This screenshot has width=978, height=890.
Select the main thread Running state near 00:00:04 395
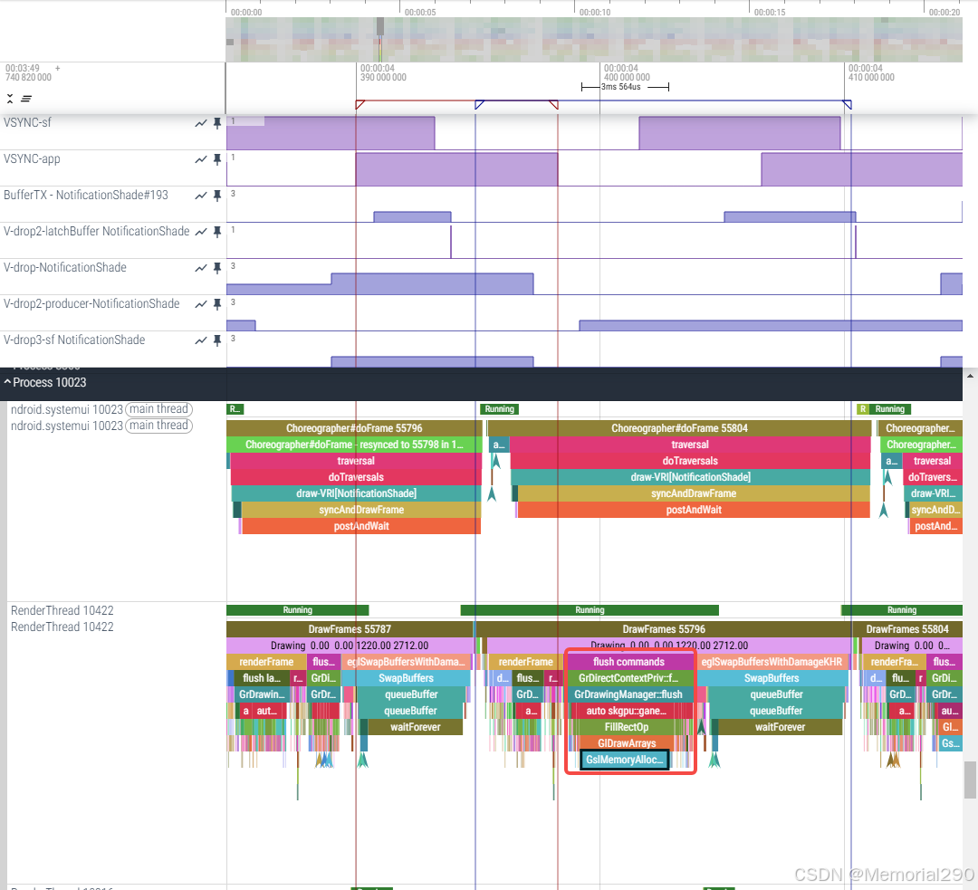500,409
